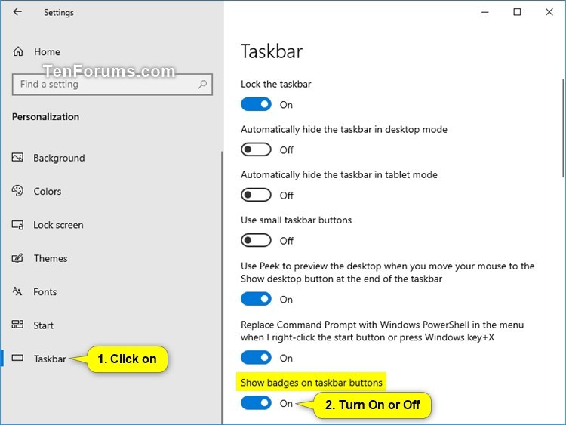Open Background personalization page
The width and height of the screenshot is (566, 425).
click(59, 158)
